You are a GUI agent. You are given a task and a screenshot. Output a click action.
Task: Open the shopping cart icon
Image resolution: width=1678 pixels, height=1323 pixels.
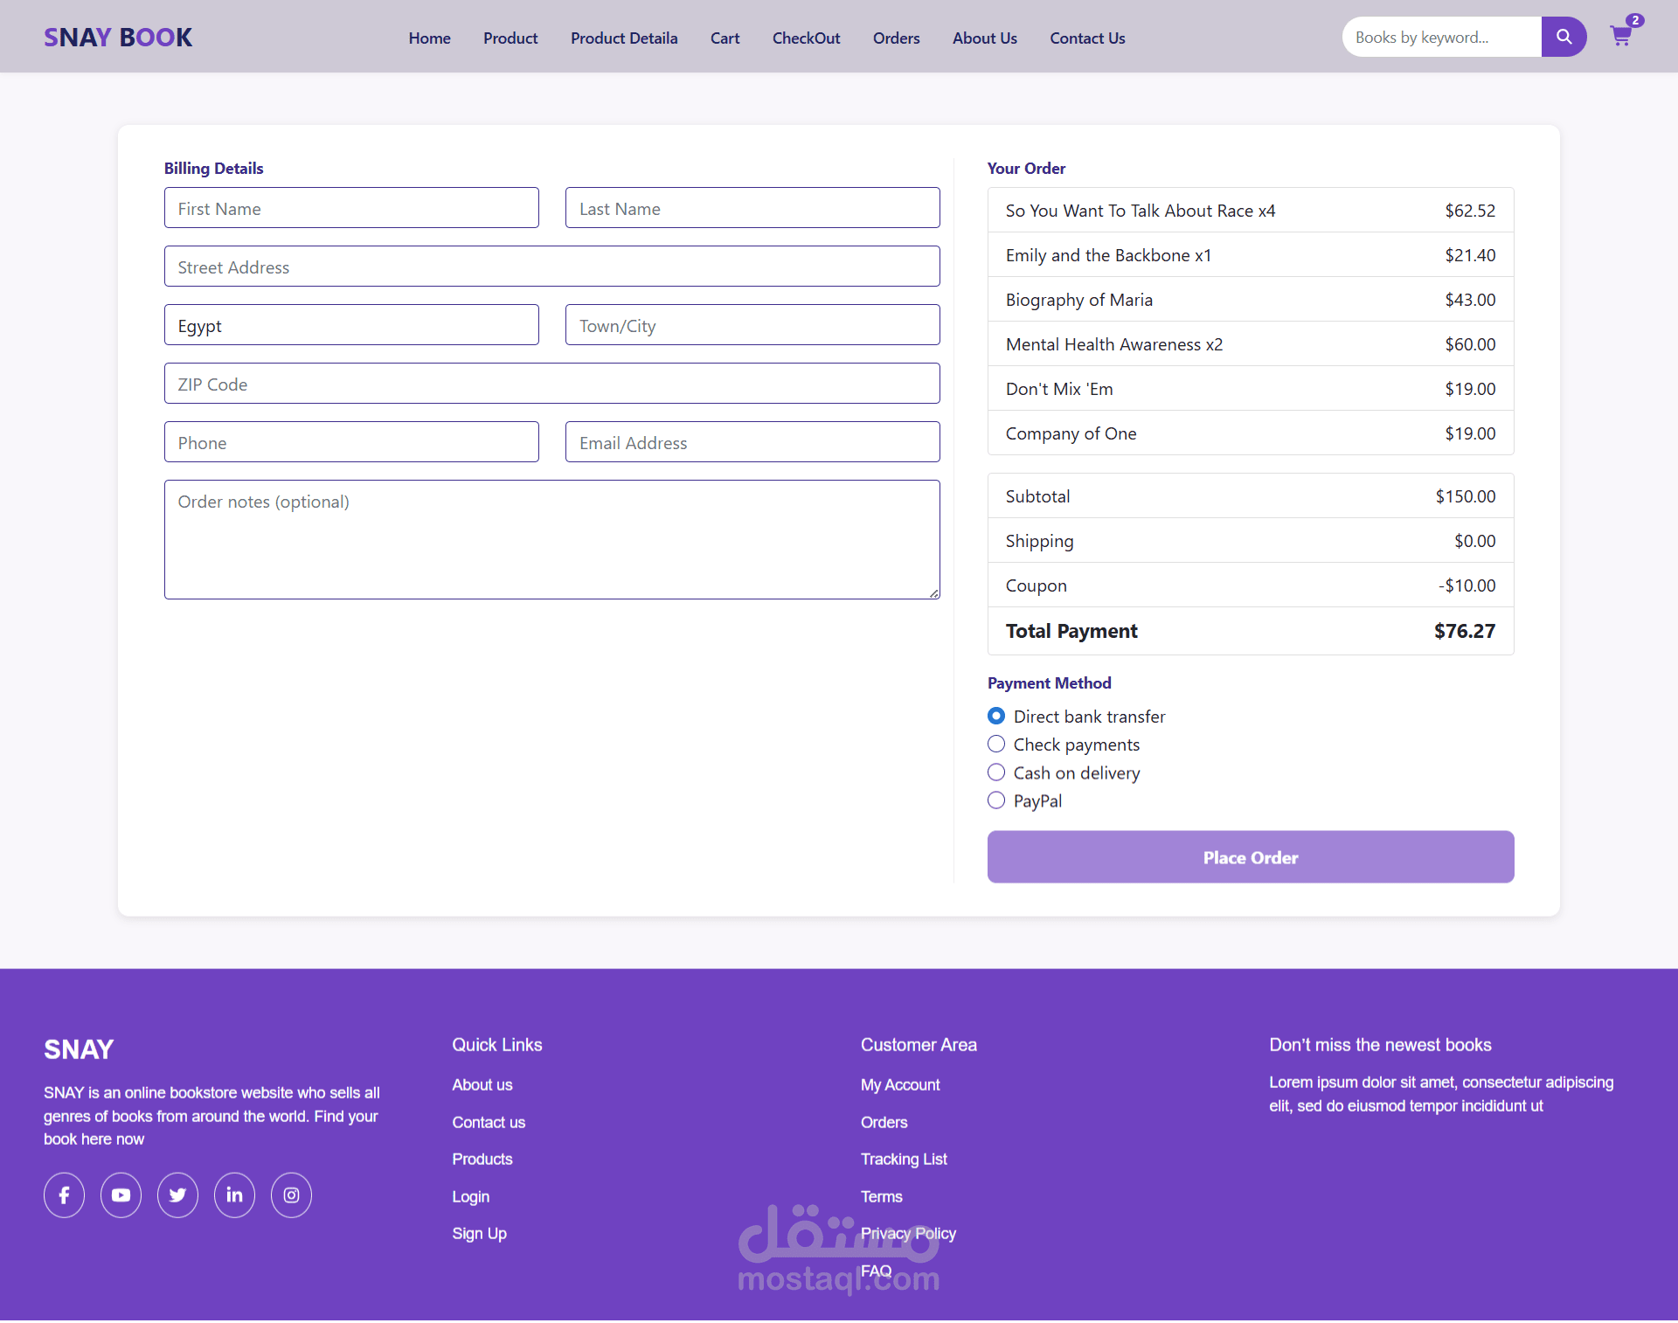point(1620,37)
